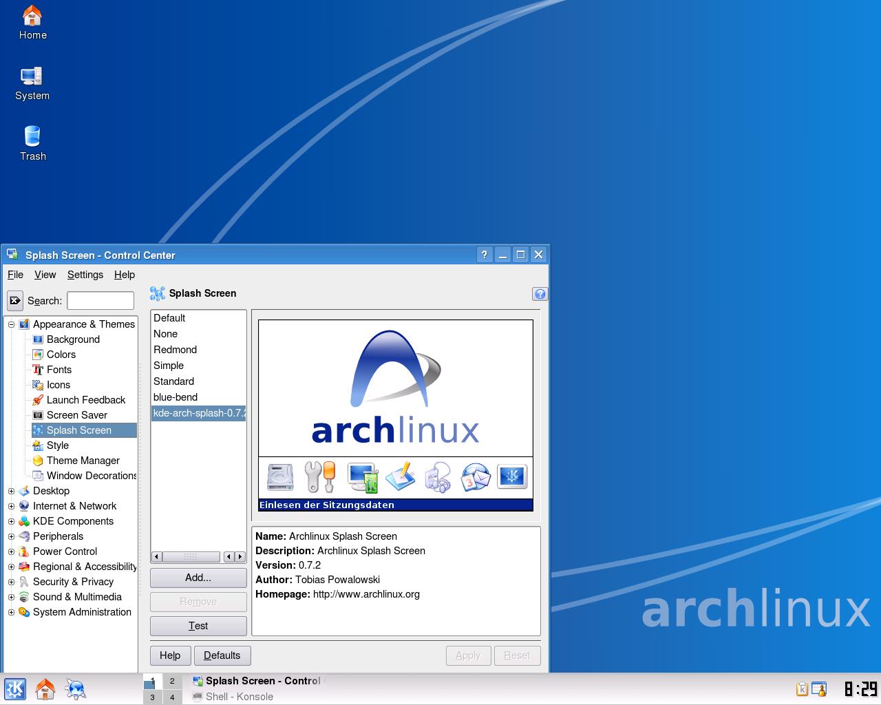Expand the Security & Privacy category
Screen dimensions: 881x705
click(11, 582)
